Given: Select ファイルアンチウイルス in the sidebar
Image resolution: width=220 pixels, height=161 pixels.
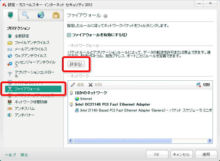Looking at the screenshot, I should coord(32,42).
